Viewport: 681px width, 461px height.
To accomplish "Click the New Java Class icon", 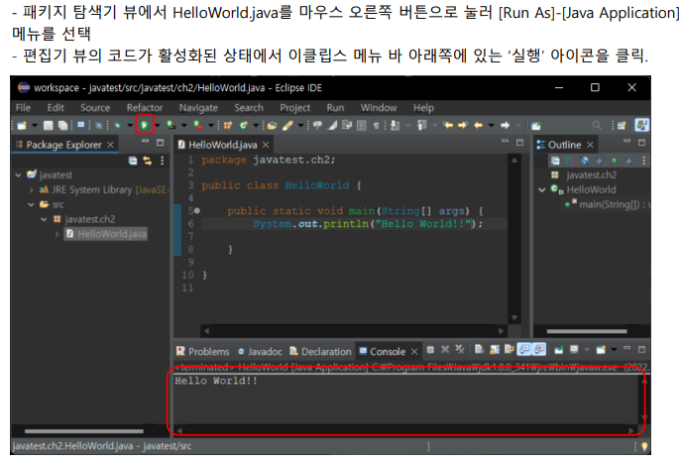I will [243, 125].
